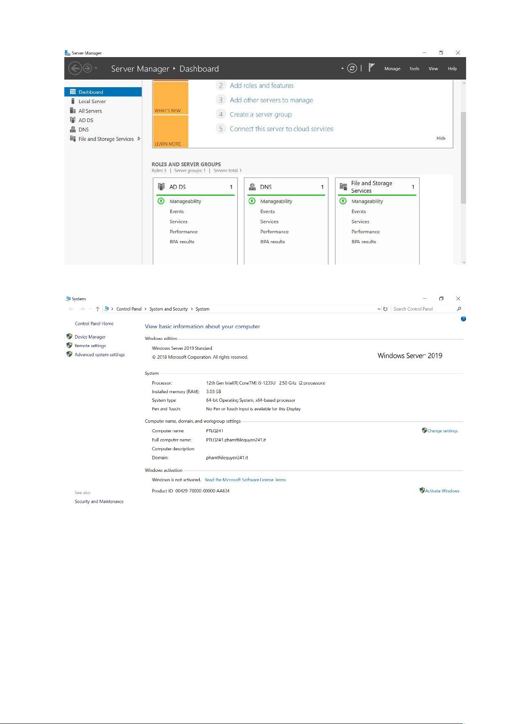Click AD DS tile Manageability status icon
The height and width of the screenshot is (724, 512).
(161, 201)
